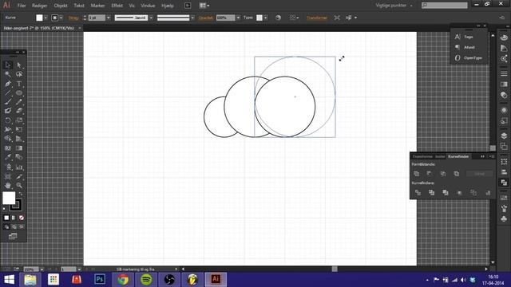
Task: Open the workspace switcher dropdown
Action: tap(394, 6)
